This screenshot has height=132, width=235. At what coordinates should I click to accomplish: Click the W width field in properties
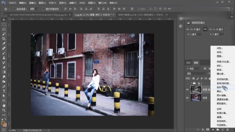click(x=196, y=29)
